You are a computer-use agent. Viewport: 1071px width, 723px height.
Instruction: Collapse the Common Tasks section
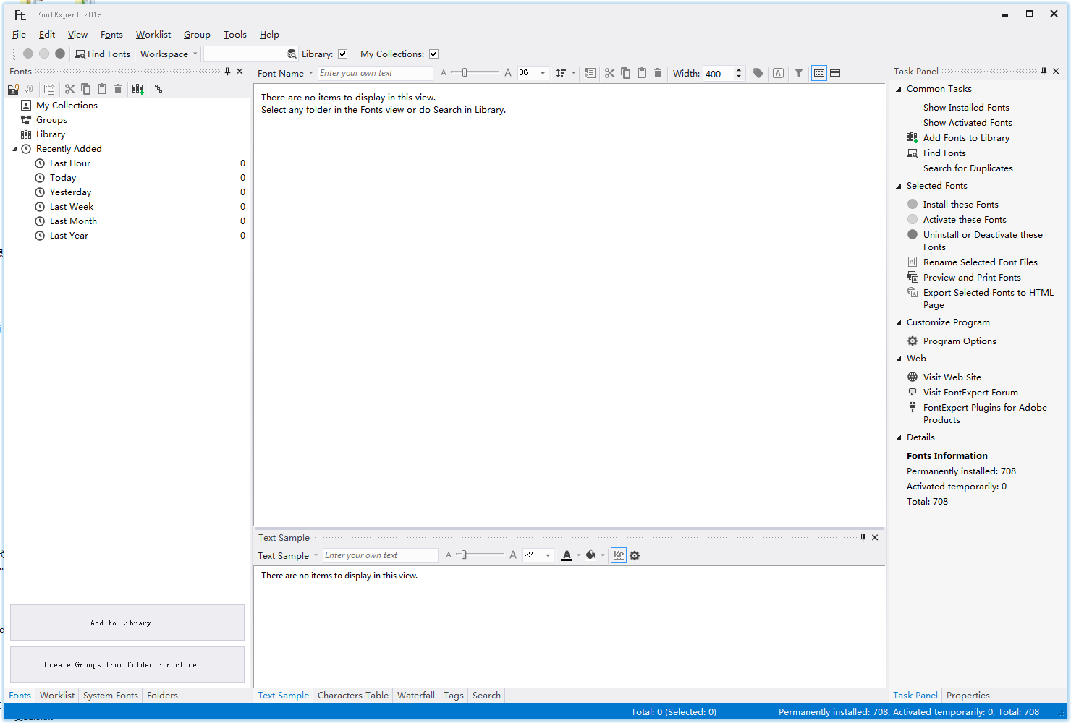[899, 89]
